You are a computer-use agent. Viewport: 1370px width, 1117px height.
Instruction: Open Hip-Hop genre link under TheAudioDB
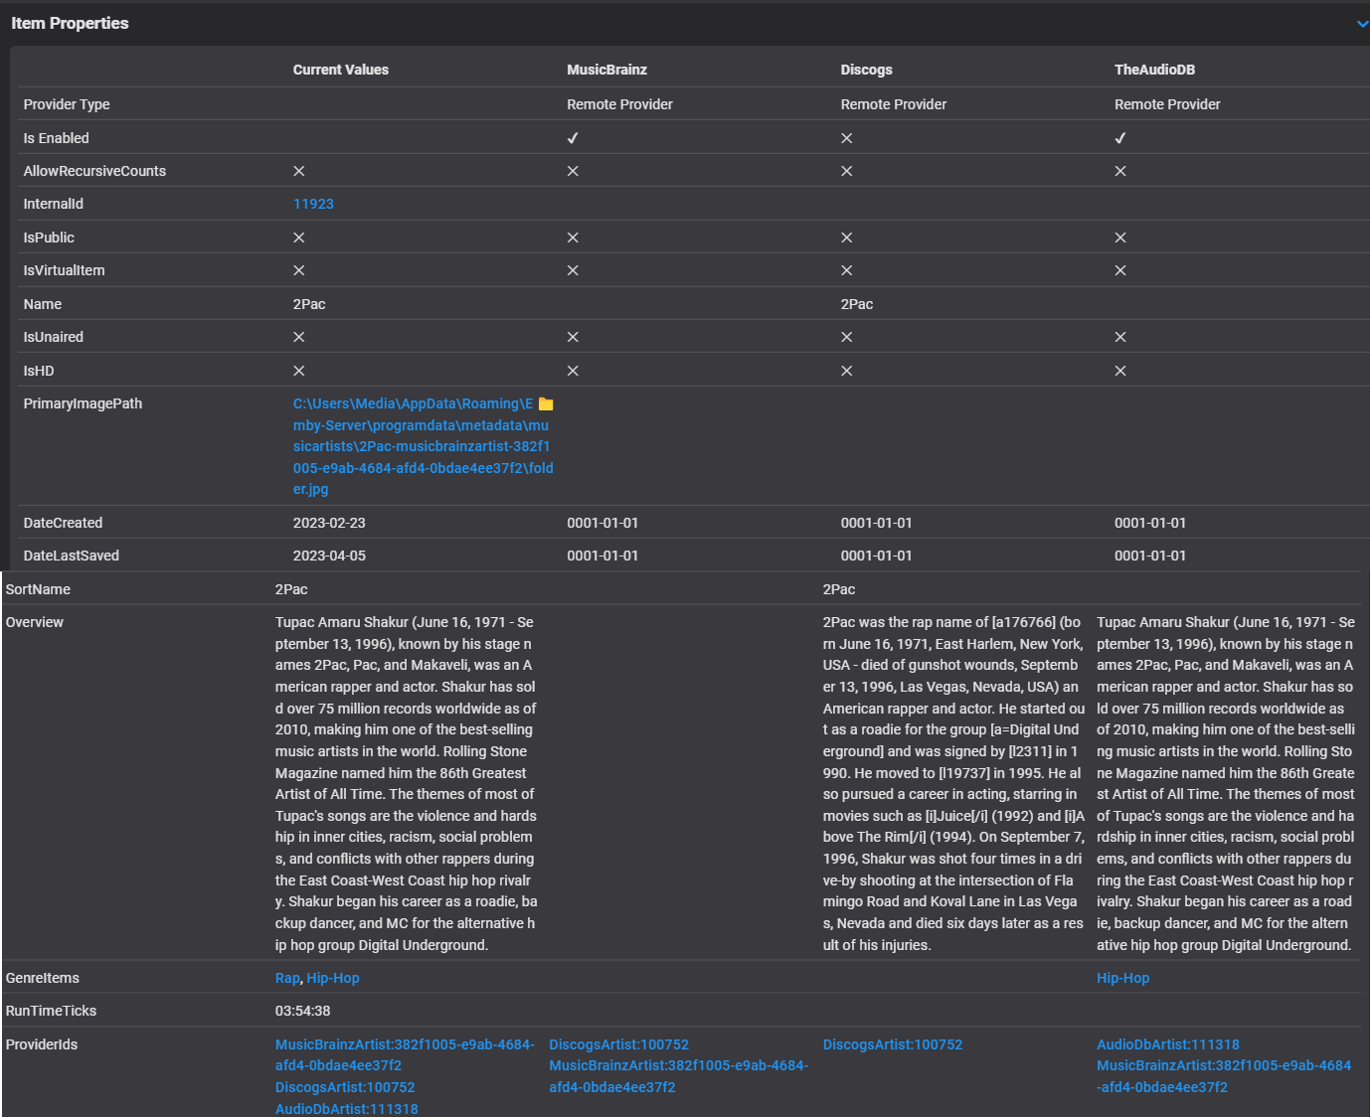pos(1122,978)
